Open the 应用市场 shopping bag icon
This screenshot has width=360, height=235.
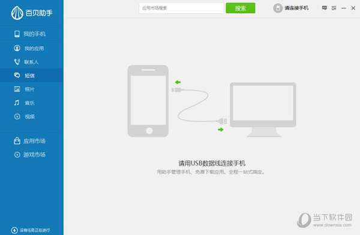[x=17, y=141]
